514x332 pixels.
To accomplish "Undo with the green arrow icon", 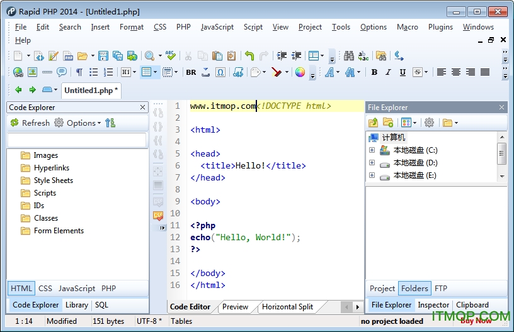I will [x=249, y=56].
